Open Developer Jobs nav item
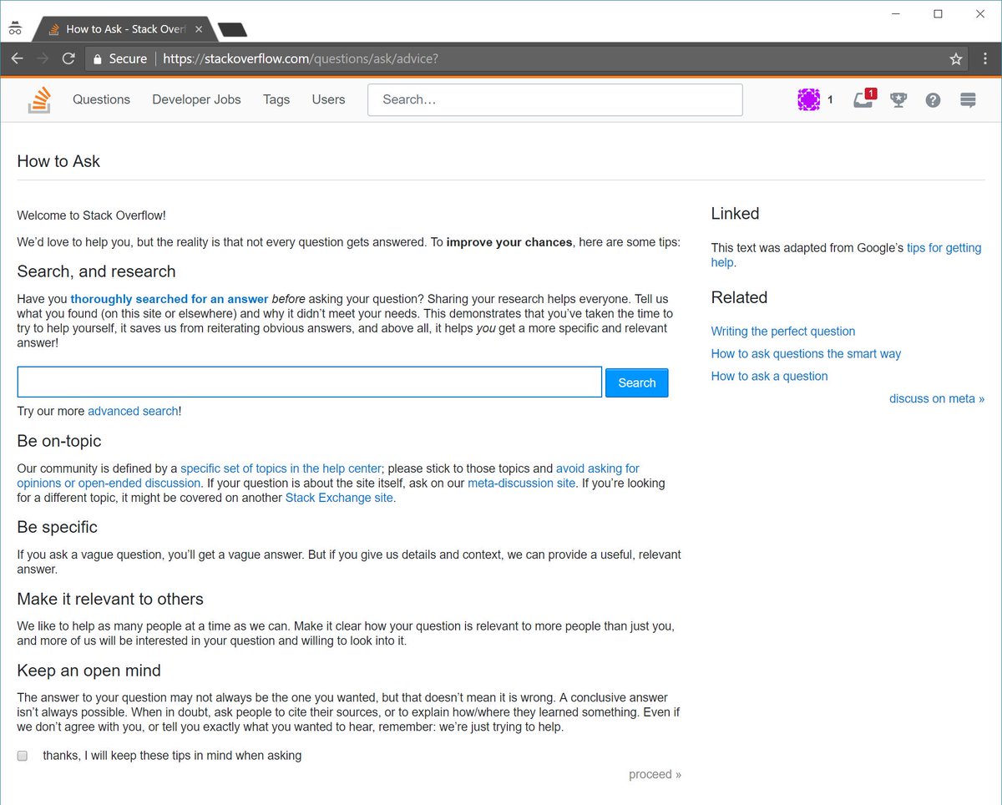Viewport: 1002px width, 805px height. pyautogui.click(x=196, y=99)
